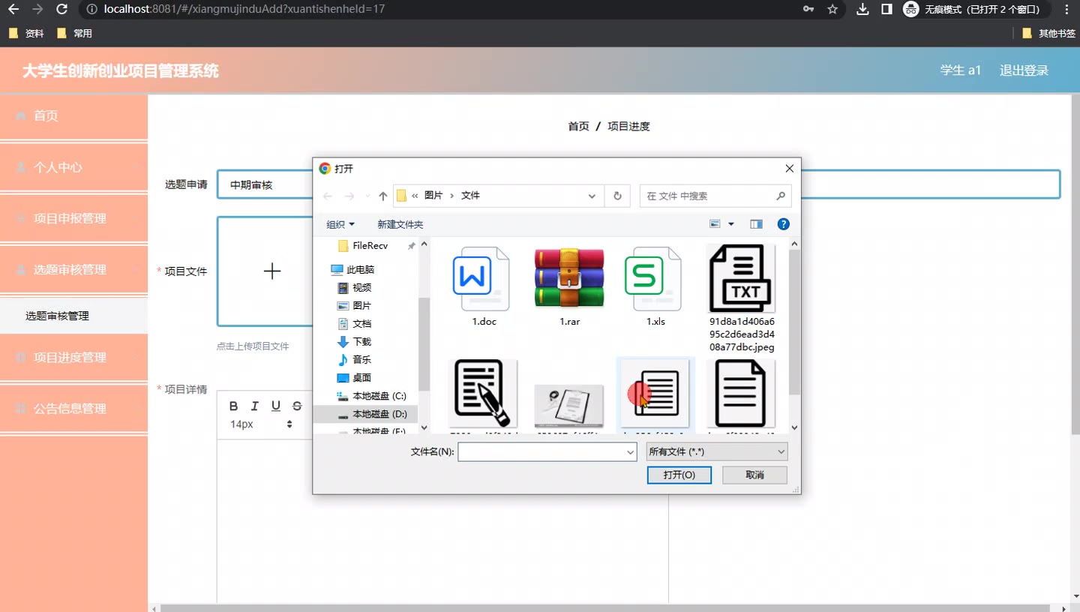Click the 文件名 input field
The height and width of the screenshot is (612, 1080).
[x=541, y=451]
